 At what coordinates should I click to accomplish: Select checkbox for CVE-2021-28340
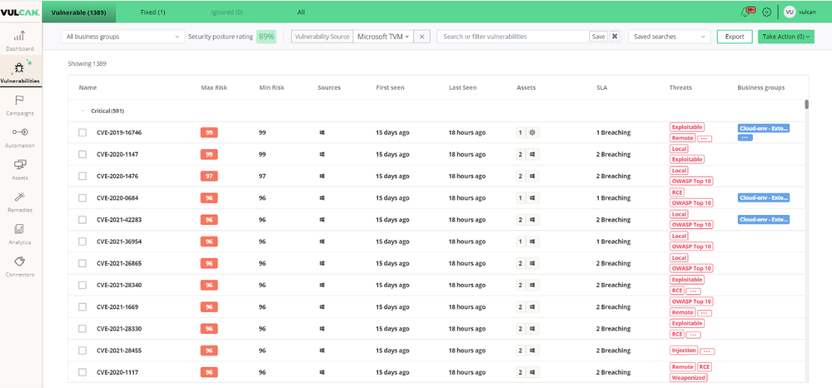pyautogui.click(x=82, y=285)
